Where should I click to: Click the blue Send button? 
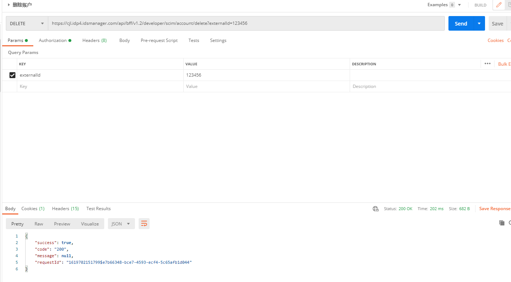tap(461, 23)
